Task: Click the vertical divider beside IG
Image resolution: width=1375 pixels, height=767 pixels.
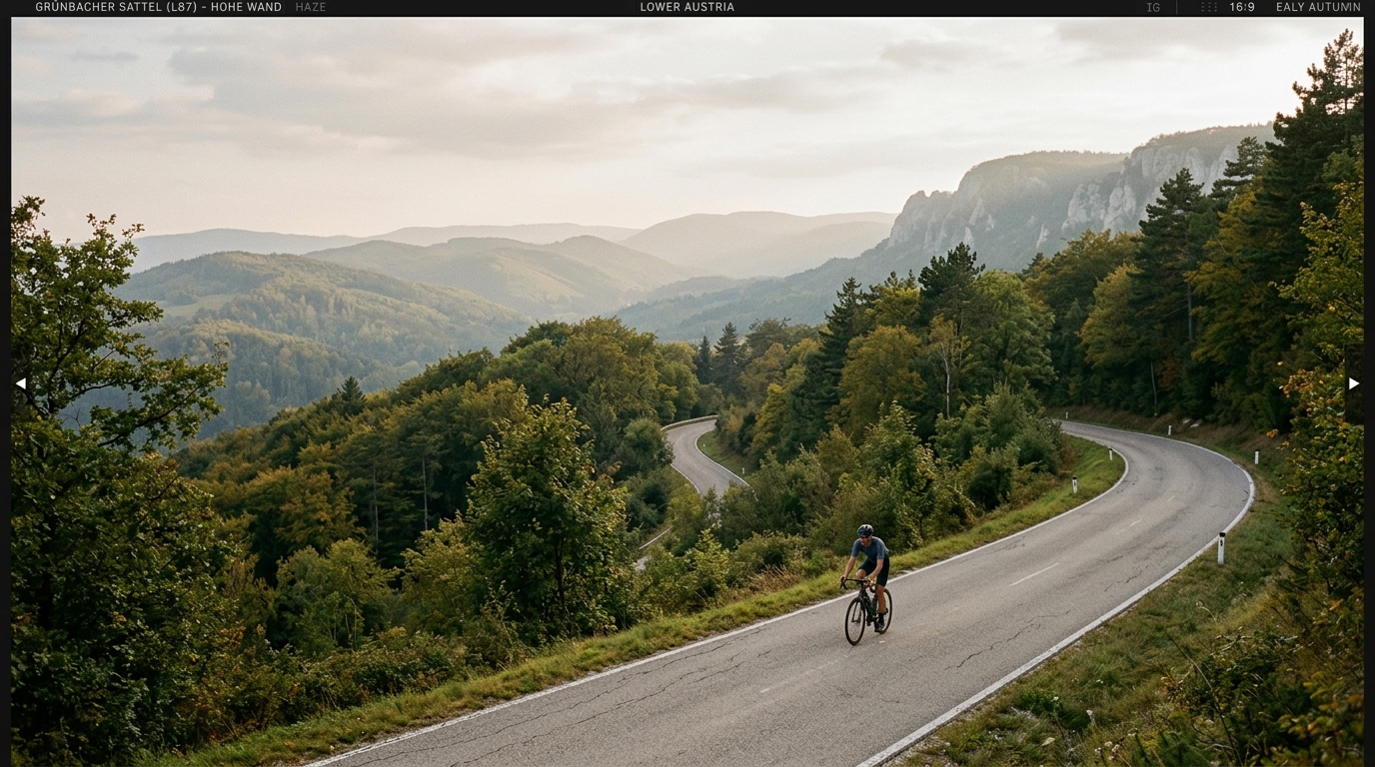Action: pos(1177,7)
